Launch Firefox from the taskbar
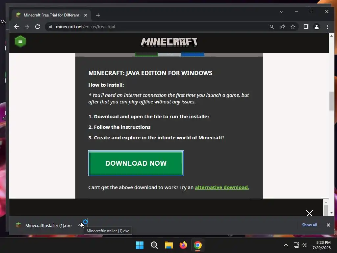This screenshot has height=253, width=337. click(x=183, y=245)
